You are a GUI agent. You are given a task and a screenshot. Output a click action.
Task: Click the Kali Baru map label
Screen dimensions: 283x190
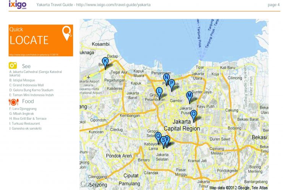(x=228, y=68)
